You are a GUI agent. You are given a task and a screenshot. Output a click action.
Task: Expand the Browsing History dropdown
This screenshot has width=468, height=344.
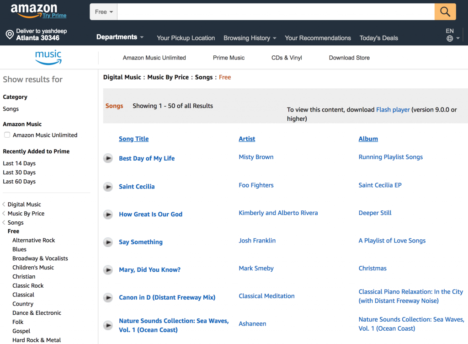coord(250,38)
